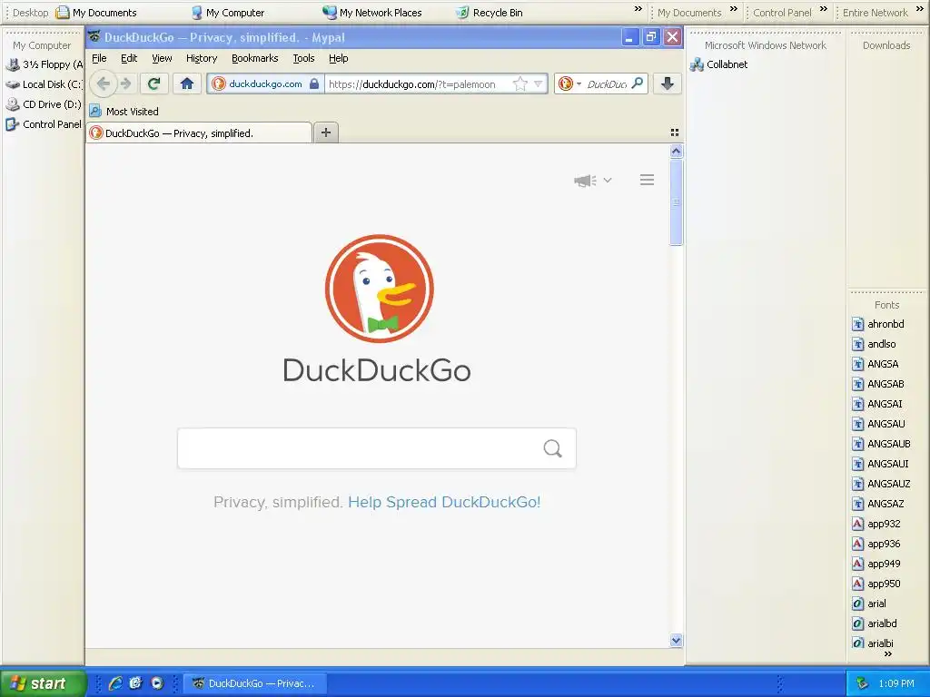This screenshot has height=697, width=930.
Task: Click the magnifier inside DuckDuckGo search box
Action: coord(552,448)
